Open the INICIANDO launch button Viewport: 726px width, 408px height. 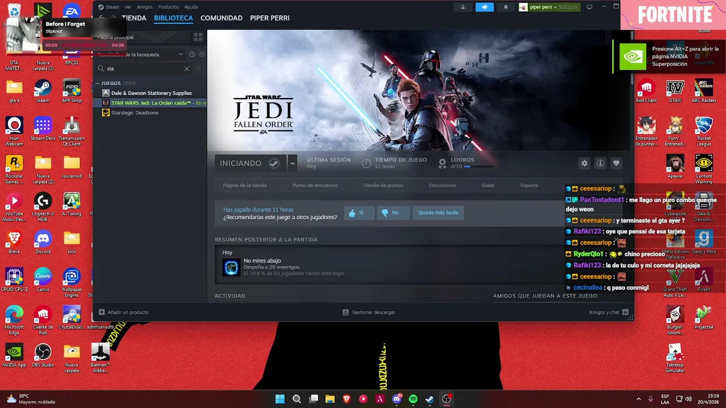(250, 163)
